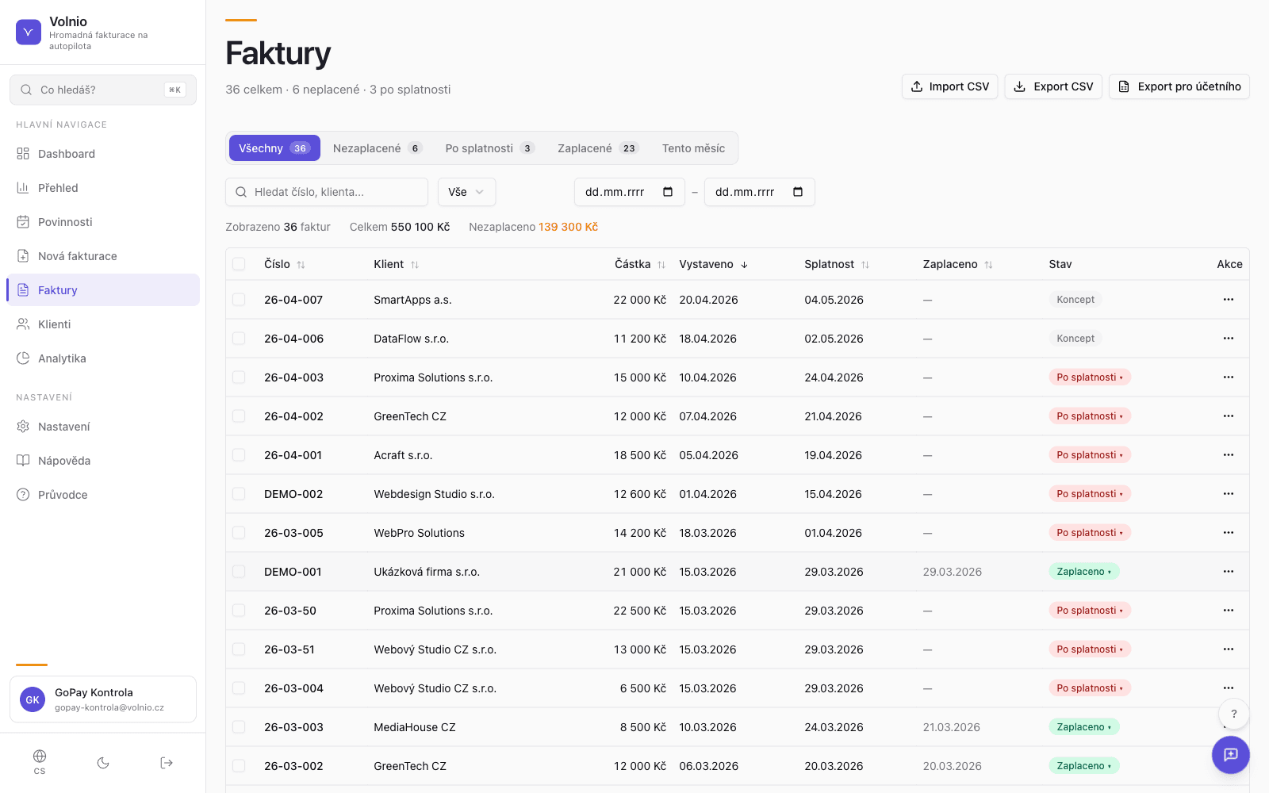Click the Hledat číslo, klienta search field
The width and height of the screenshot is (1269, 793).
pyautogui.click(x=327, y=192)
